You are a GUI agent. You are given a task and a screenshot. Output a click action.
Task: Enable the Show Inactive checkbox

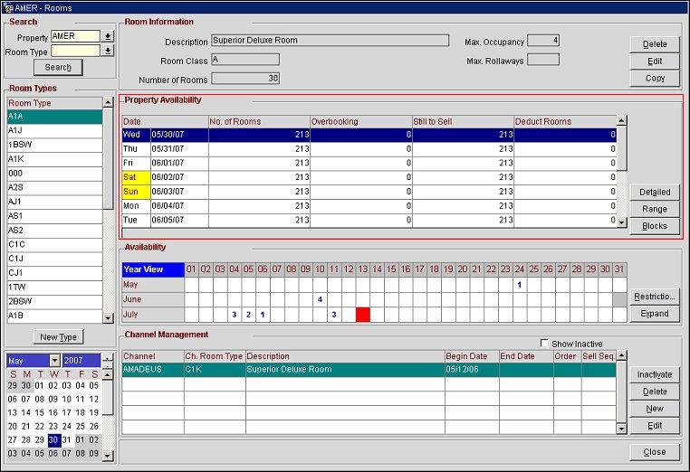click(x=543, y=344)
